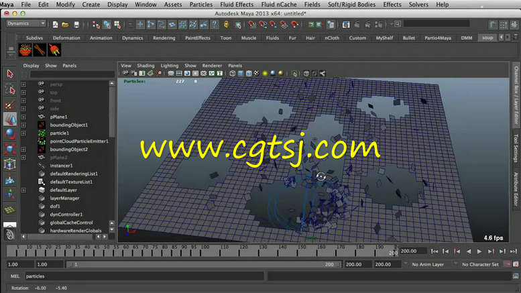Click the wrench shelf icon
521x293 pixels.
pyautogui.click(x=40, y=50)
